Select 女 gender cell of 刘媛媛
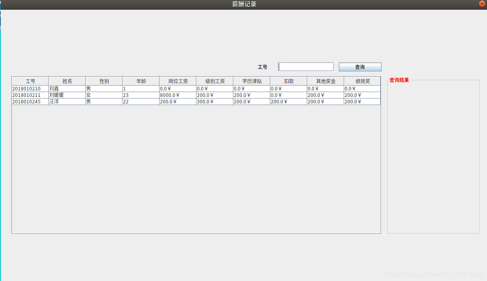This screenshot has height=281, width=487. pyautogui.click(x=104, y=95)
